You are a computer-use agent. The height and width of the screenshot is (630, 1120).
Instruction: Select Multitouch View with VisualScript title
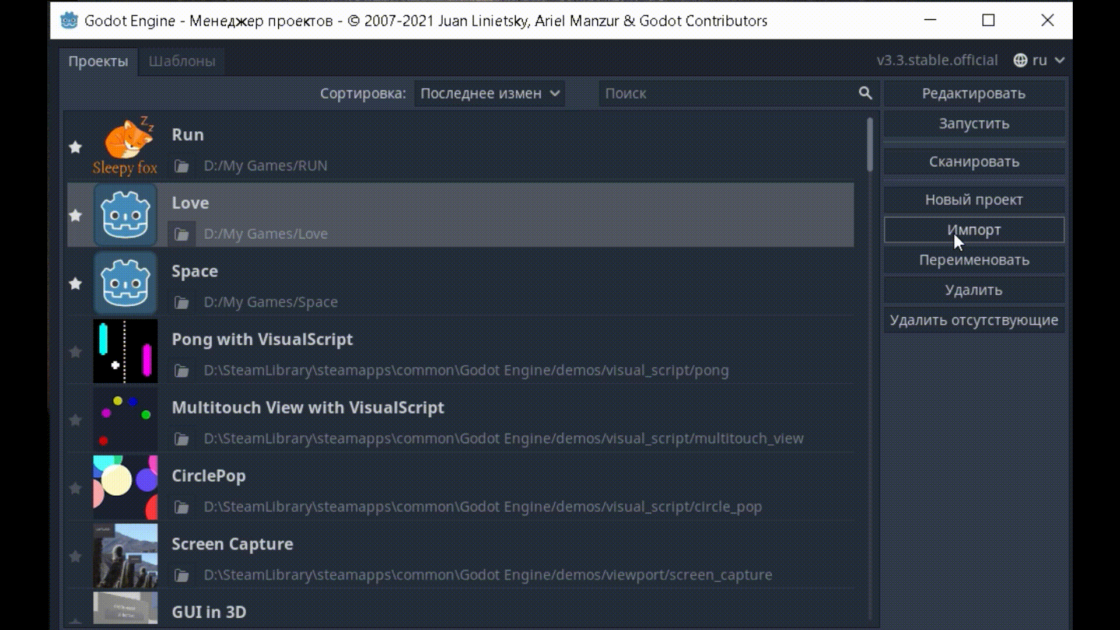click(308, 408)
